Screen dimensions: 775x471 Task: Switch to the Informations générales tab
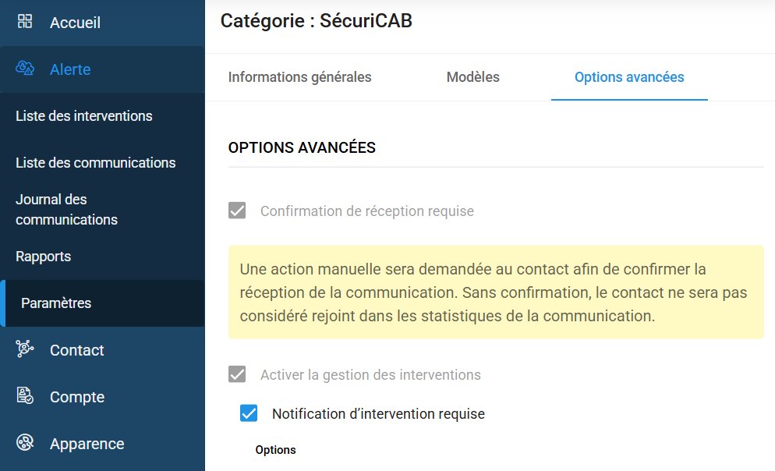299,77
